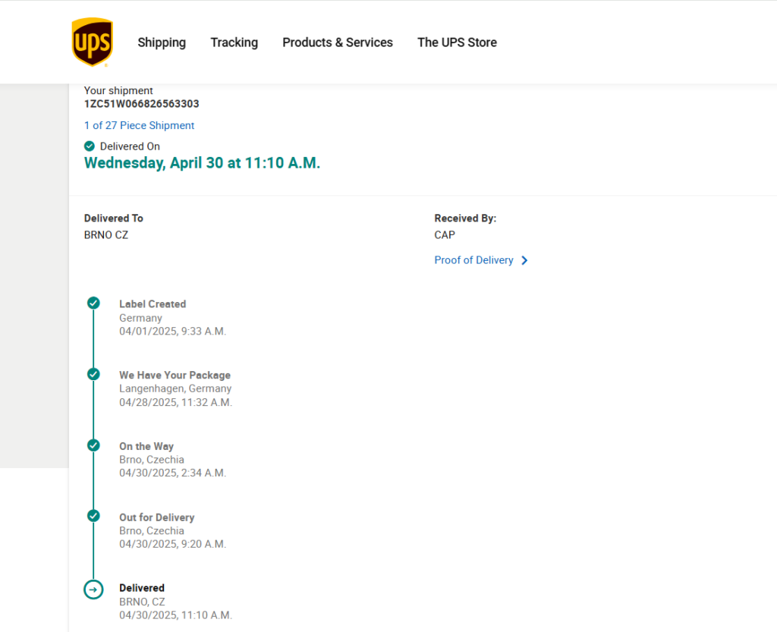Viewport: 777px width, 632px height.
Task: Expand the Label Created timeline entry
Action: click(x=153, y=303)
